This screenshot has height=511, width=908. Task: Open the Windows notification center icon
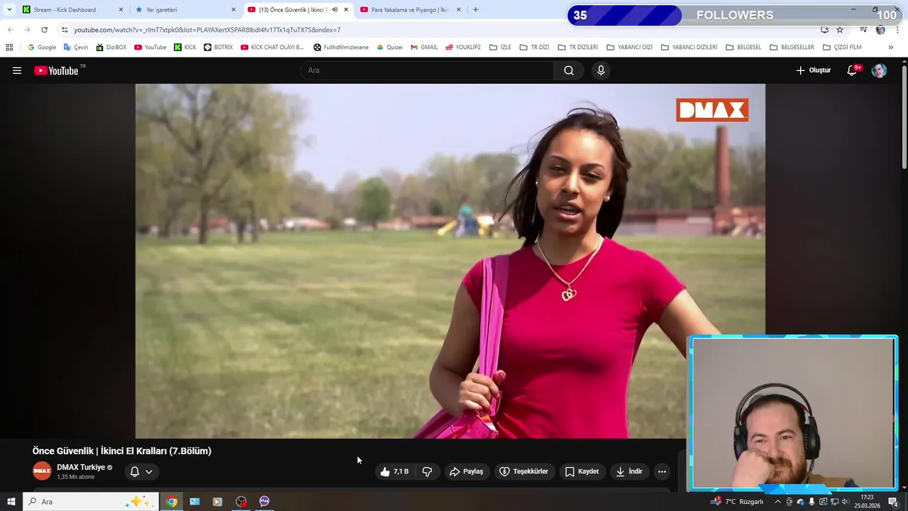tap(893, 502)
